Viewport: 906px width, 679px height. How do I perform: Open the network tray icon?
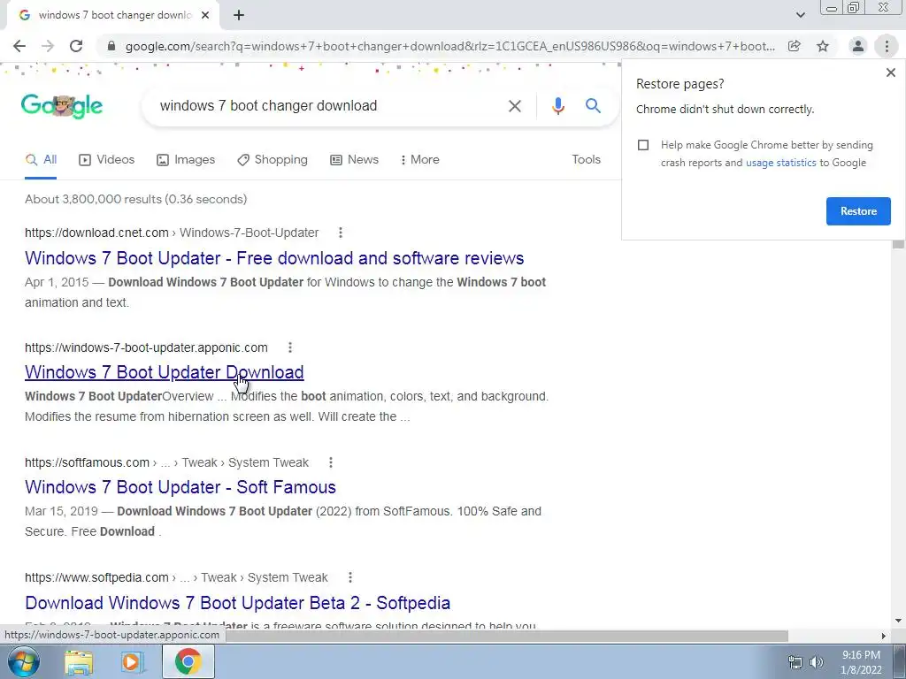(x=795, y=662)
